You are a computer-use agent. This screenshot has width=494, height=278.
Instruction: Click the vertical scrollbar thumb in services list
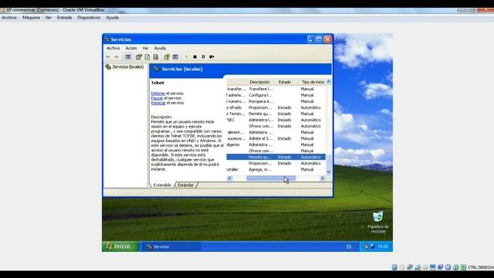click(329, 161)
